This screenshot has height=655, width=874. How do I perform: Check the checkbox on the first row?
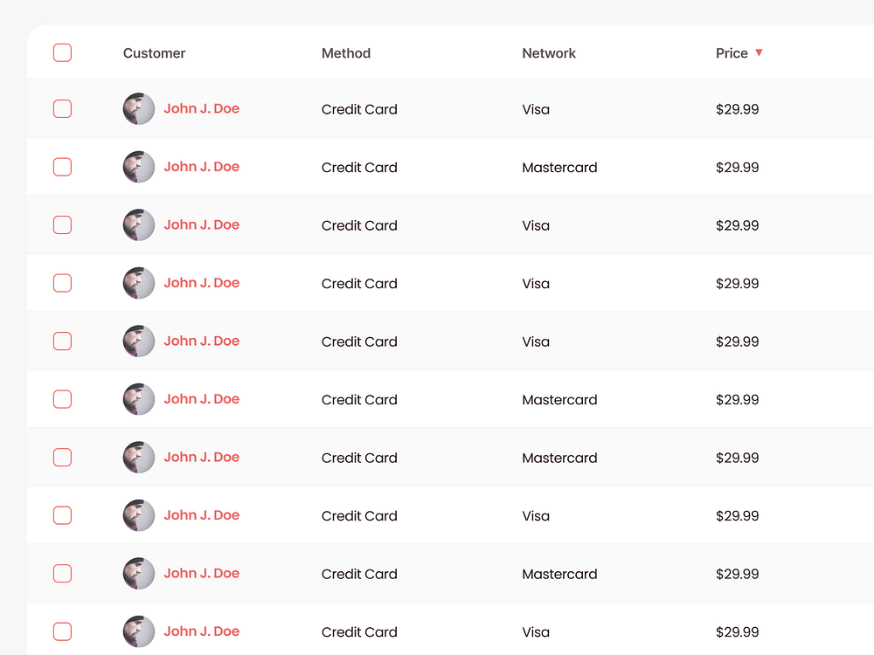click(x=62, y=108)
